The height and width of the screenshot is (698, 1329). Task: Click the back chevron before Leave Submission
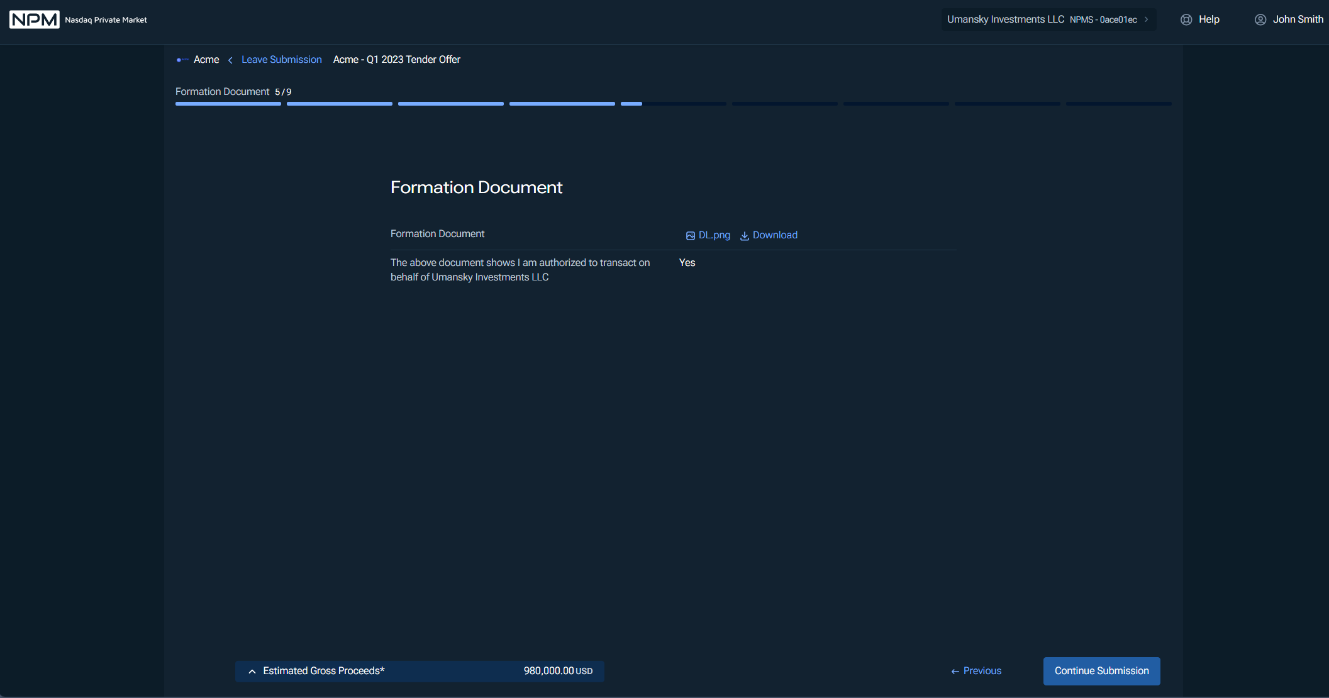tap(230, 60)
